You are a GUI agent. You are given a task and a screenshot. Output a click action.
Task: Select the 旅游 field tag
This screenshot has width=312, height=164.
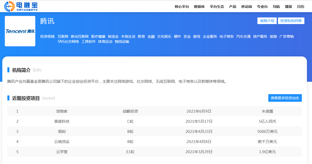273,36
